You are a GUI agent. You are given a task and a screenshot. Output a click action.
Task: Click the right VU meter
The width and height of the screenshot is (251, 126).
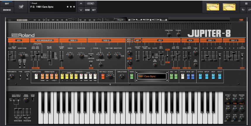pos(229,7)
